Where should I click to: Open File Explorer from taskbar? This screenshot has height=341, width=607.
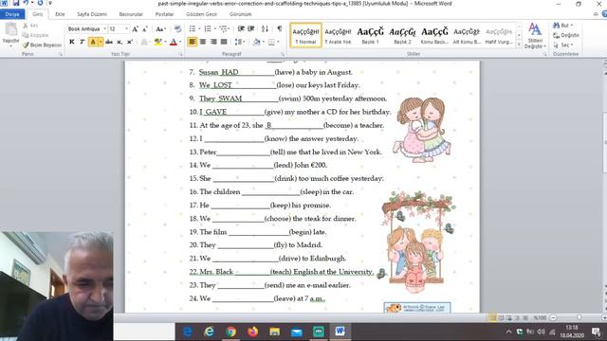275,332
